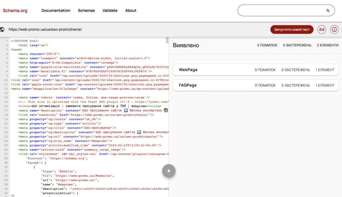
Task: Click the tested URL text in the address bar
Action: coord(45,29)
